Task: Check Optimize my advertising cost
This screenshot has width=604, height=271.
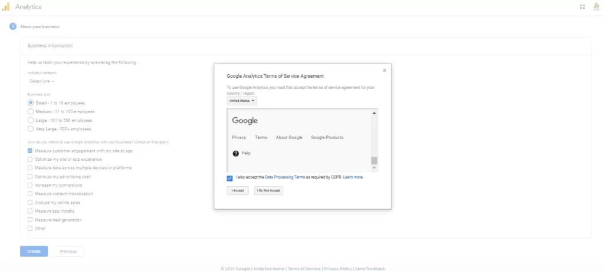Action: click(x=30, y=177)
